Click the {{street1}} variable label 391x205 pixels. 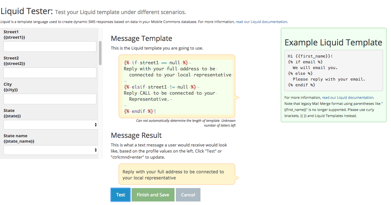tap(14, 37)
